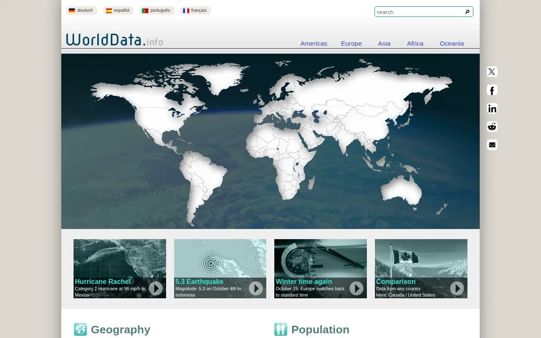
Task: Share page via Facebook icon
Action: 492,90
